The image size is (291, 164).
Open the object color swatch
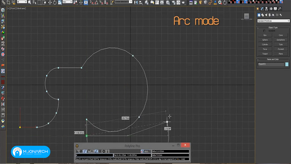287,64
